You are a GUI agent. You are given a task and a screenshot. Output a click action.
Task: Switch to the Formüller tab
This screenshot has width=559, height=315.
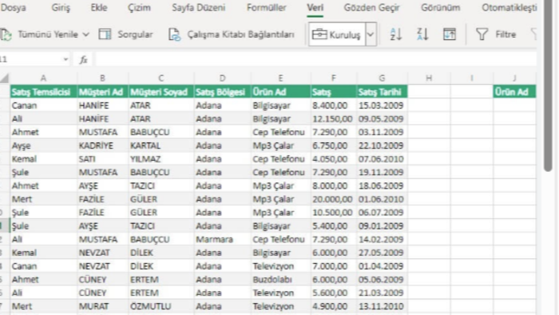(266, 7)
